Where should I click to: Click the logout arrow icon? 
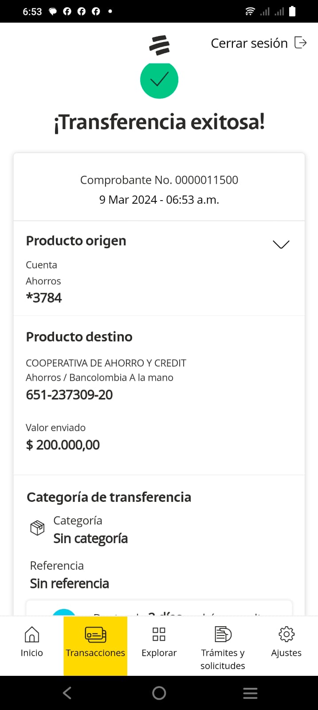click(301, 43)
